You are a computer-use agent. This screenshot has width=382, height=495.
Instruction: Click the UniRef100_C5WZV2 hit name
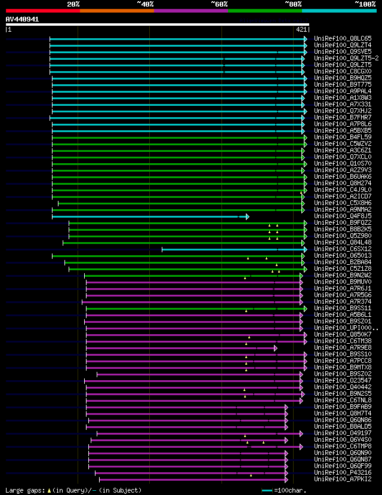[343, 143]
